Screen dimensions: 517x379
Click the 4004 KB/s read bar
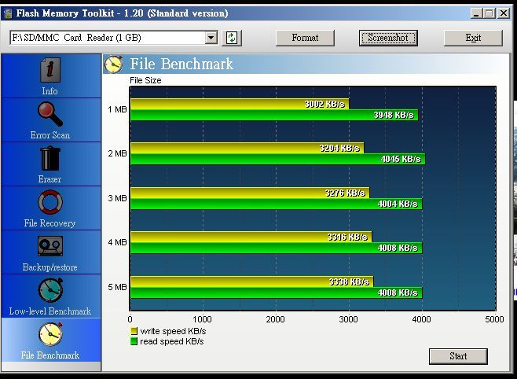277,204
